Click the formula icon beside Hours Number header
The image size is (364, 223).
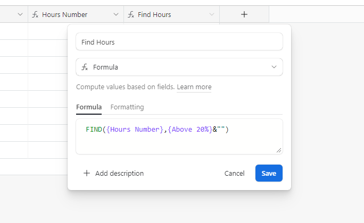[35, 14]
